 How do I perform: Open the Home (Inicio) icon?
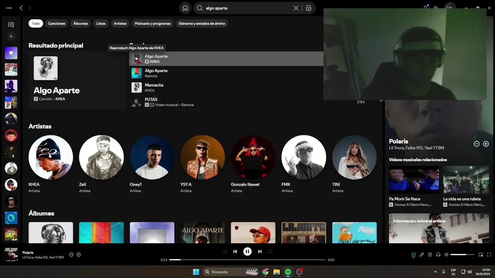click(x=185, y=8)
